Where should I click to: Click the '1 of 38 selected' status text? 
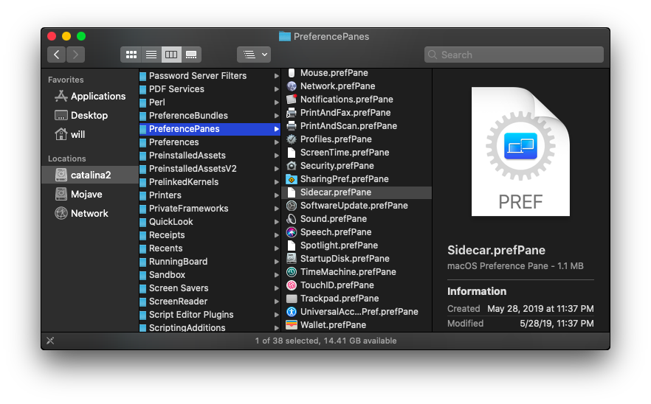(287, 341)
